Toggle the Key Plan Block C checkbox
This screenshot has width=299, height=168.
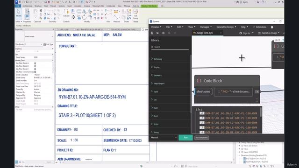(35, 69)
